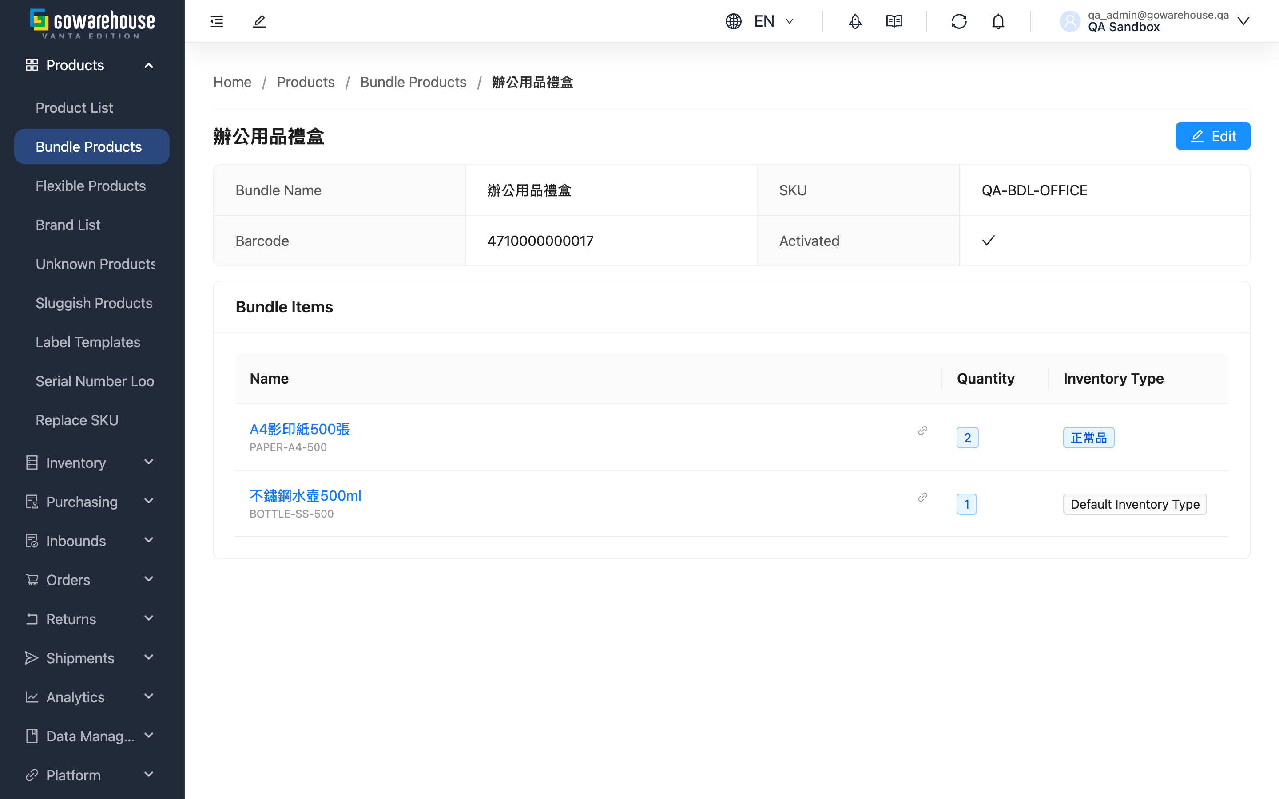Click the Default Inventory Type tag
Screen dimensions: 1279x799
(x=1135, y=504)
